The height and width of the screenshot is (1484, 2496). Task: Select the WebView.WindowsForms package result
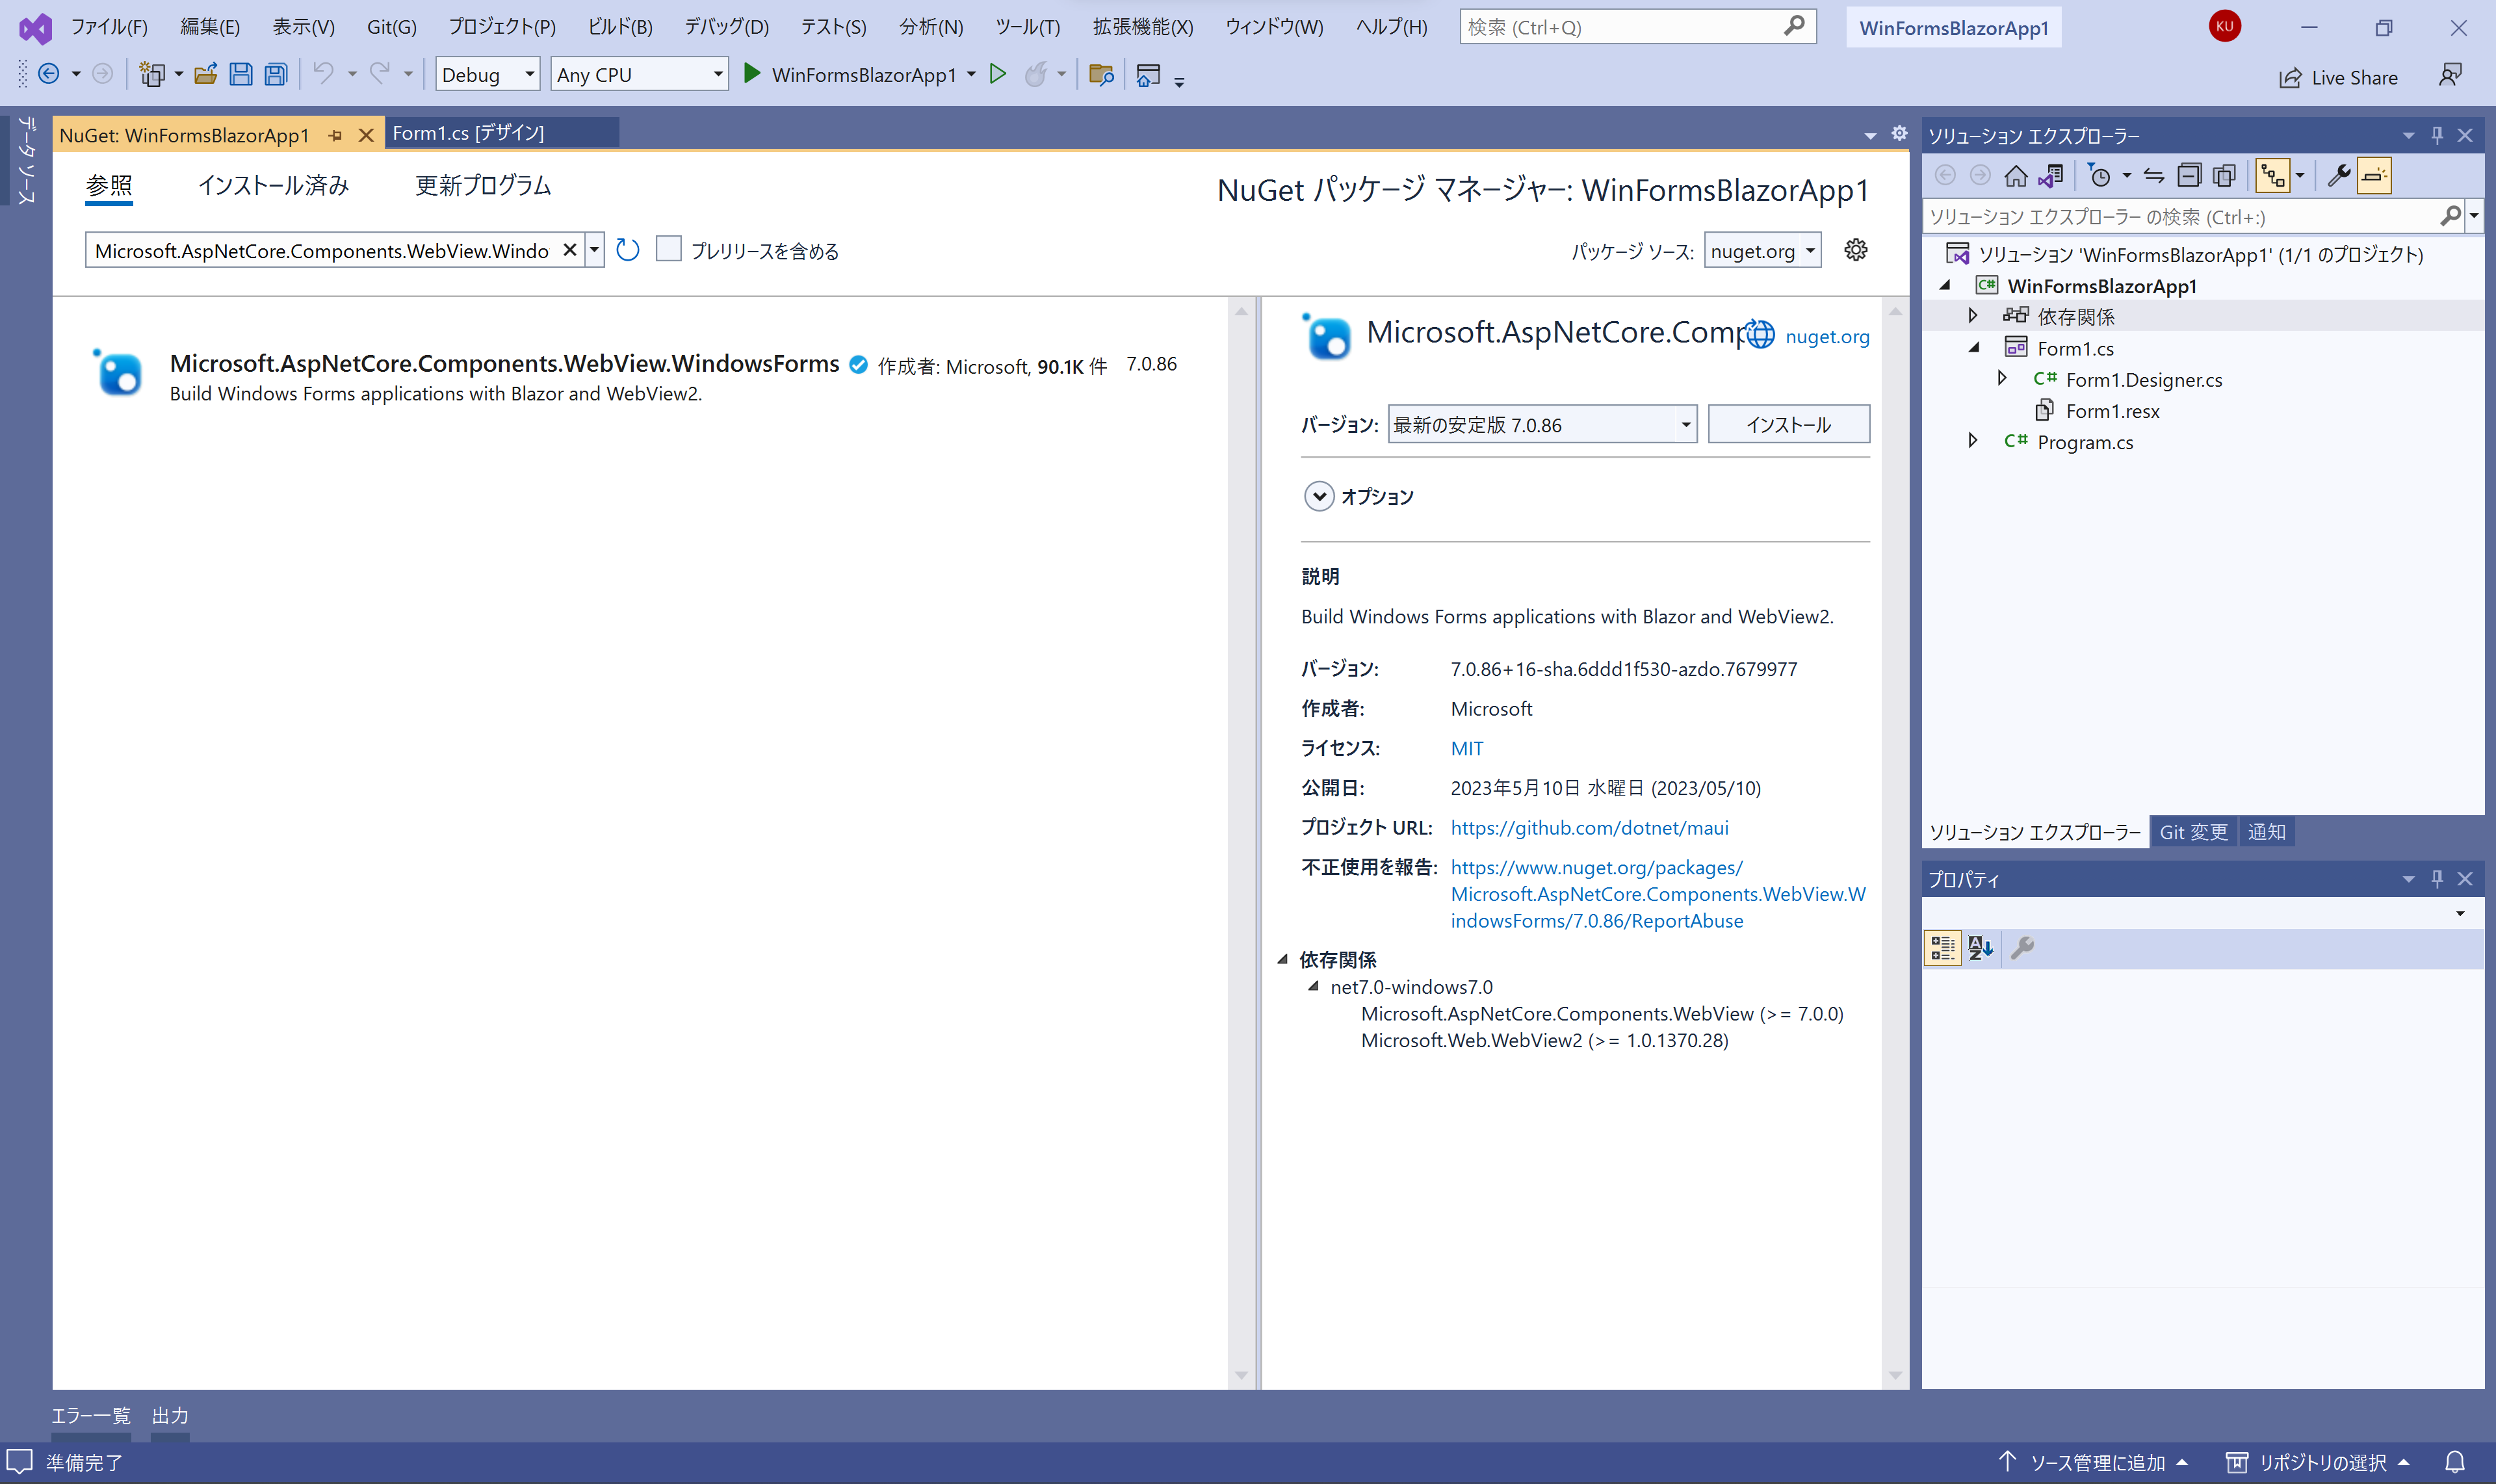tap(640, 377)
